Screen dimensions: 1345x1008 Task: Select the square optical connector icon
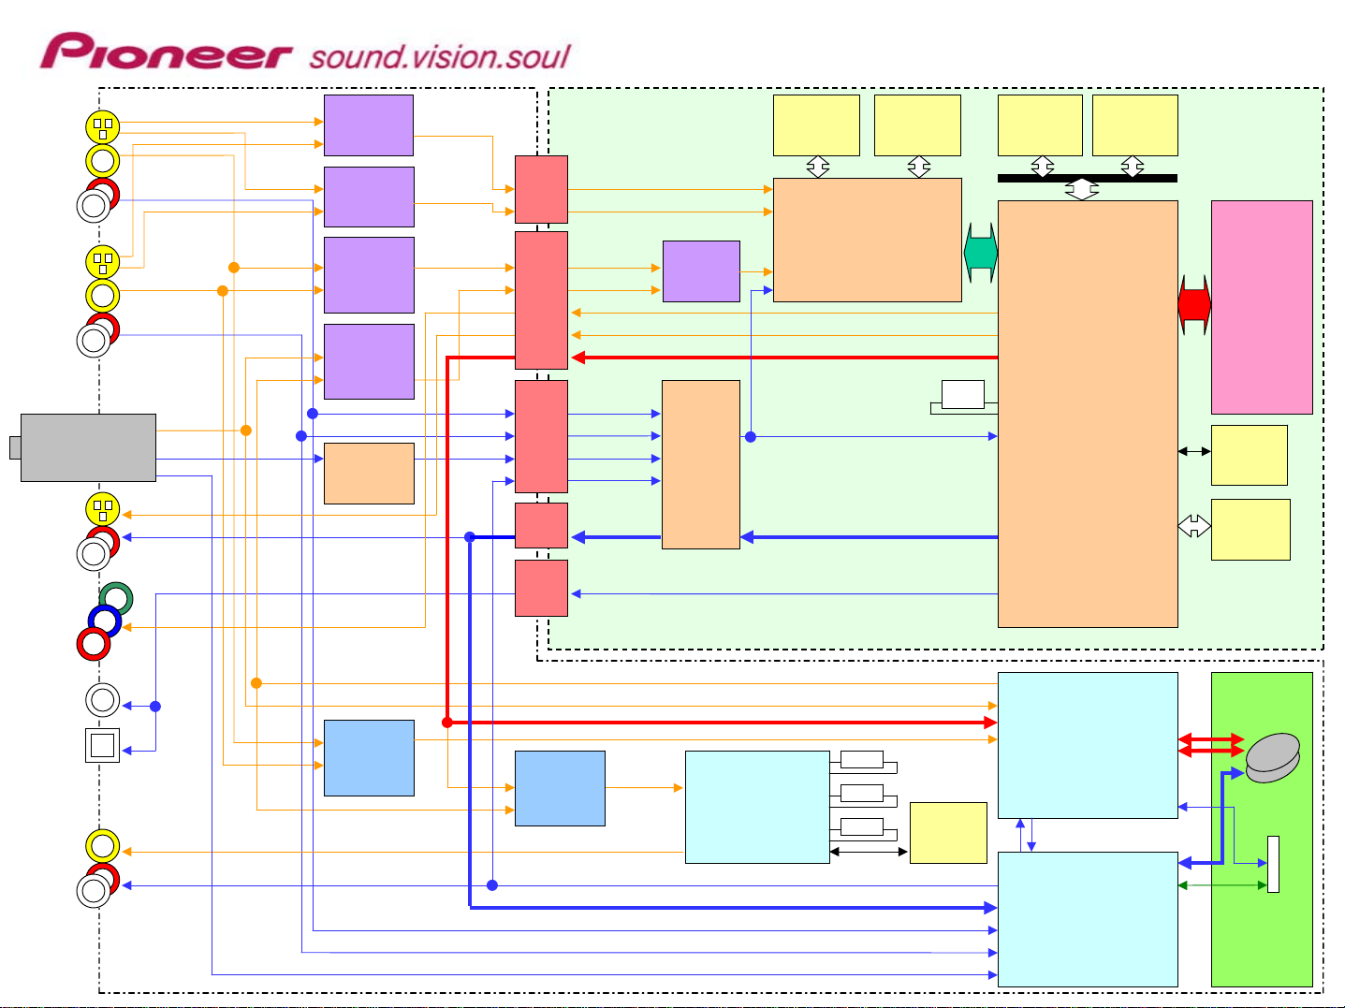pos(102,745)
